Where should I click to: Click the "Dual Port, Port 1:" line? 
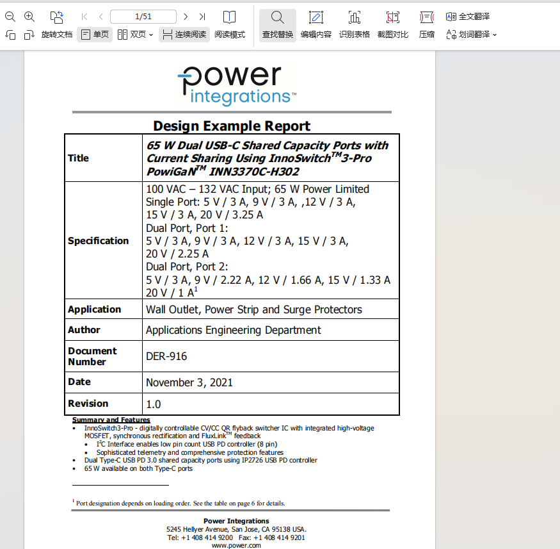(x=187, y=228)
